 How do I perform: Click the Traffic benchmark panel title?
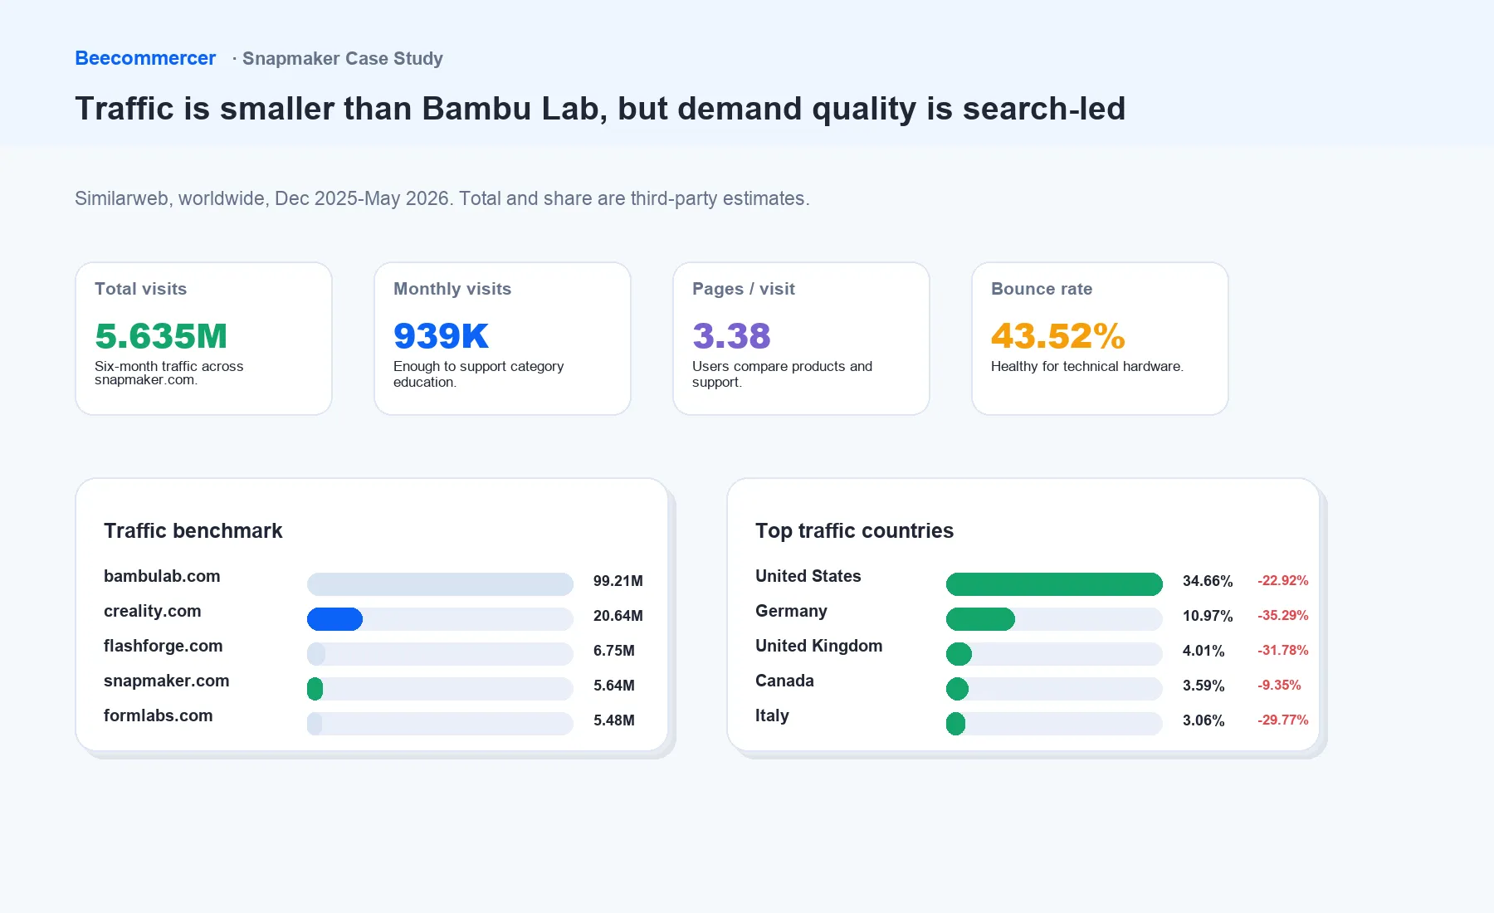click(x=193, y=531)
